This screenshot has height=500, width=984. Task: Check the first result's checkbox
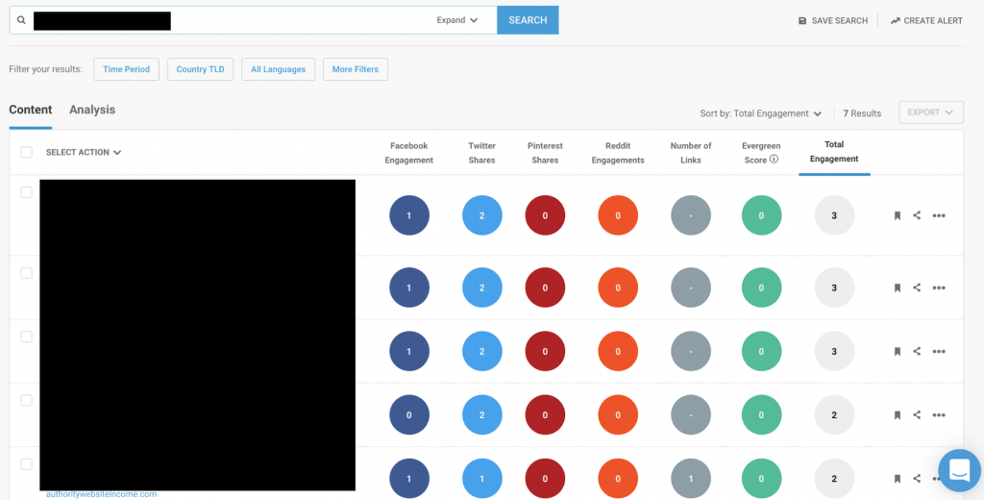coord(26,192)
